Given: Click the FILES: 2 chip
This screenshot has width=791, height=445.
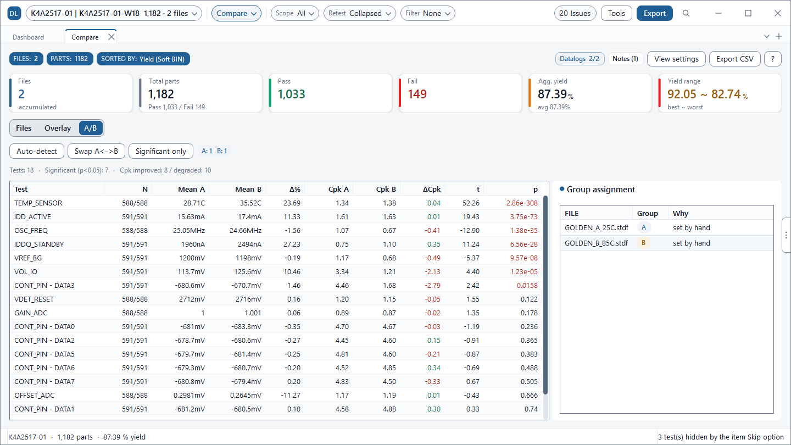Looking at the screenshot, I should 26,59.
